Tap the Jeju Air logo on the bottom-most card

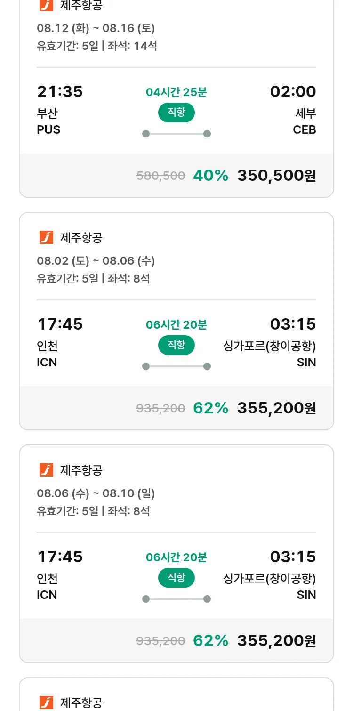click(46, 703)
